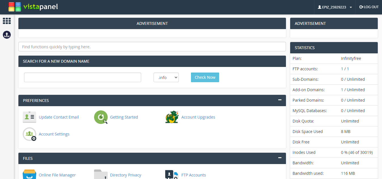Open the .info domain extension dropdown

click(x=166, y=77)
